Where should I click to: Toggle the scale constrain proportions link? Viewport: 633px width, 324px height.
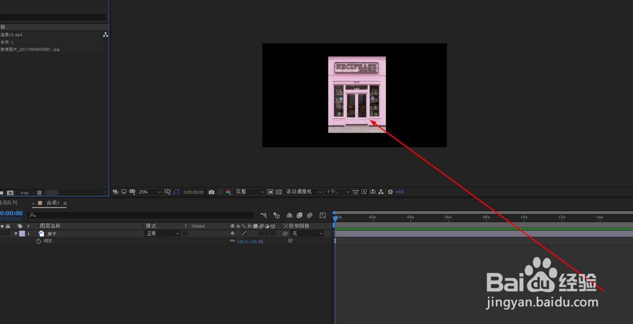pyautogui.click(x=232, y=241)
